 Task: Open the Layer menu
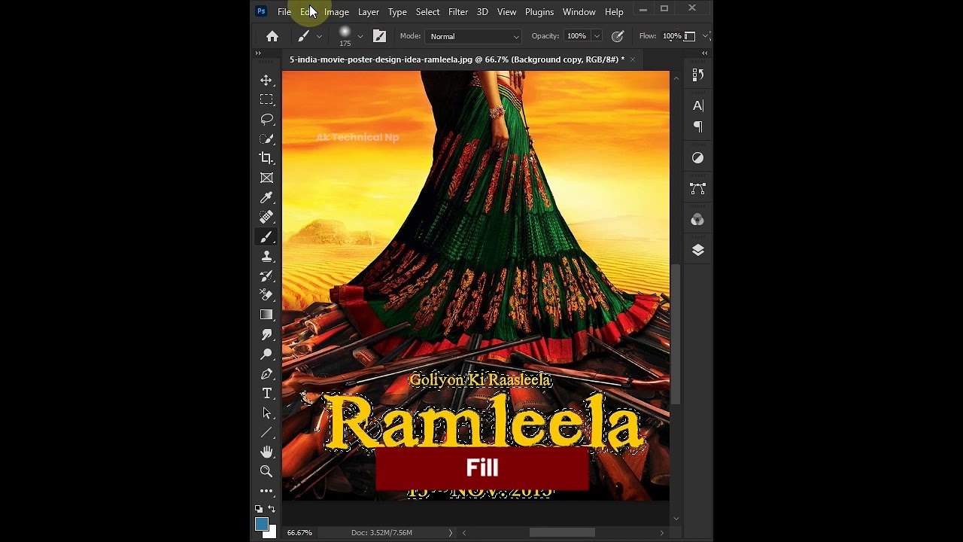pos(369,12)
